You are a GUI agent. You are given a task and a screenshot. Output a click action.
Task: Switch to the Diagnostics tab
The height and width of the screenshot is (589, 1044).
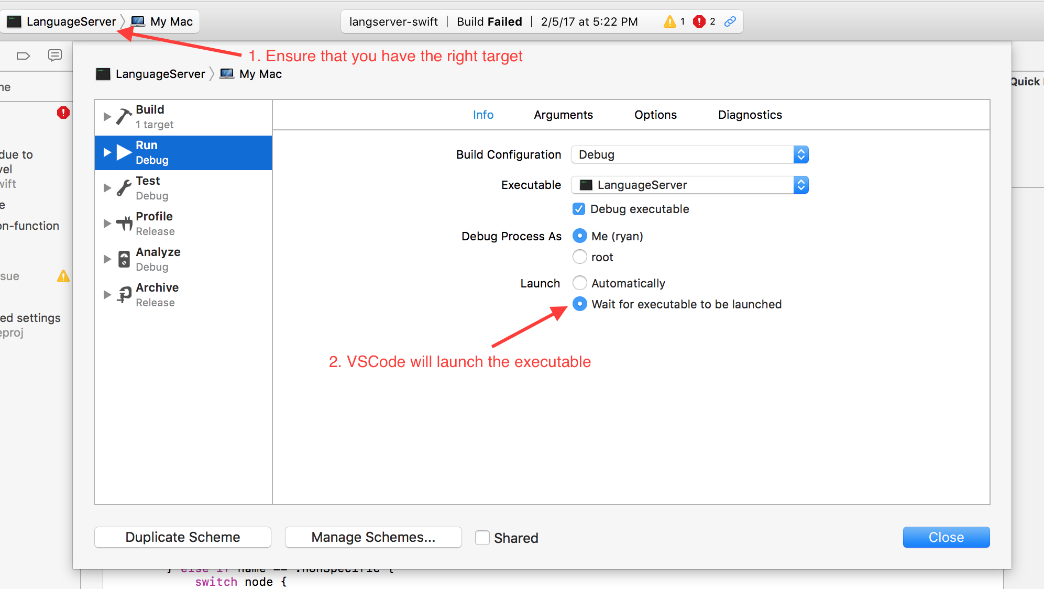click(x=749, y=115)
